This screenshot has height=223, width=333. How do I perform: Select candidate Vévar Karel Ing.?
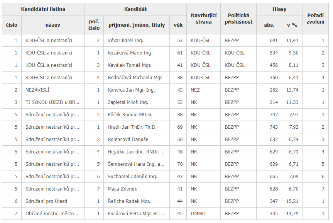[125, 40]
